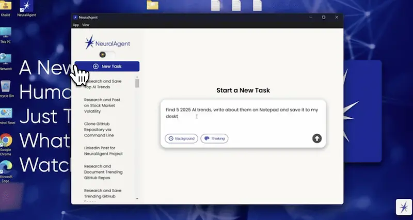Viewport: 413px width, 220px height.
Task: Open the App menu
Action: pos(76,25)
